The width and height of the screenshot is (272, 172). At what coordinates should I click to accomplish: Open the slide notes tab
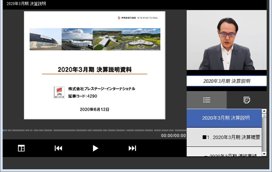pyautogui.click(x=247, y=100)
